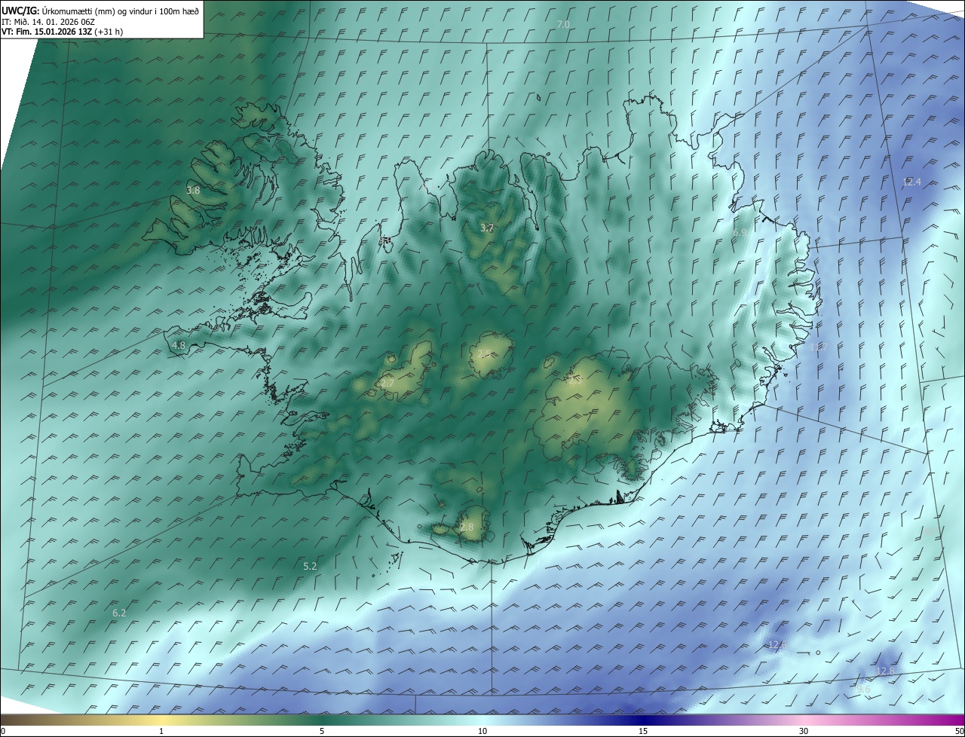Screen dimensions: 965x737
Task: Click the map value label "7.0" at the top
Action: point(563,25)
